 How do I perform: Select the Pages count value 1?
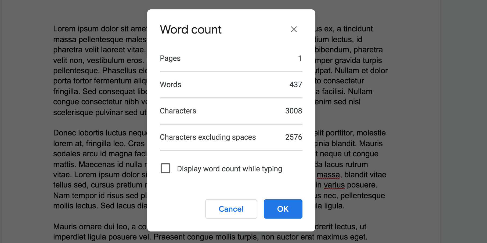[x=300, y=58]
